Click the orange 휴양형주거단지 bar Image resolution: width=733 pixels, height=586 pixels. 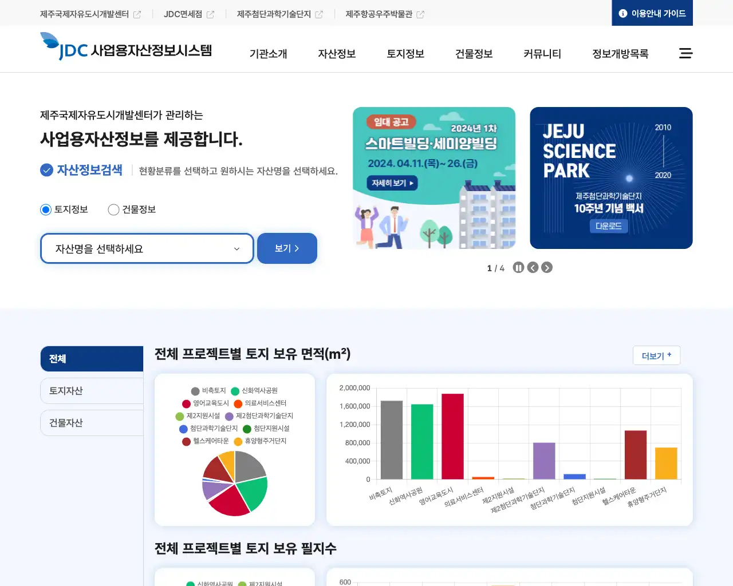(666, 463)
